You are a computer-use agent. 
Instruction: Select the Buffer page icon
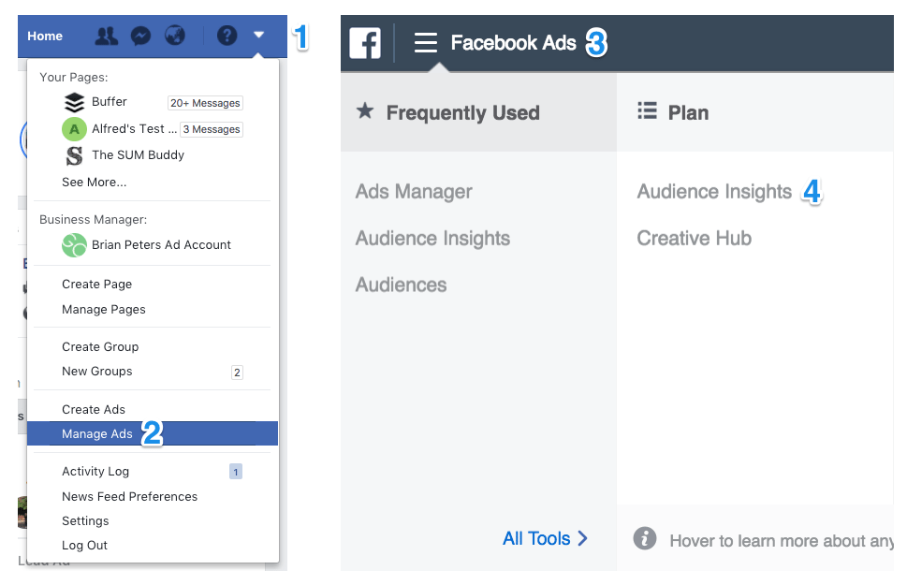tap(74, 102)
